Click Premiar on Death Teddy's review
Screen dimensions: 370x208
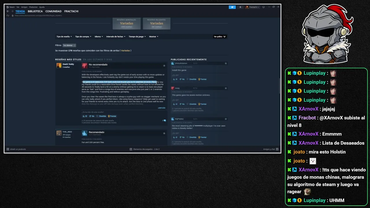pos(112,116)
